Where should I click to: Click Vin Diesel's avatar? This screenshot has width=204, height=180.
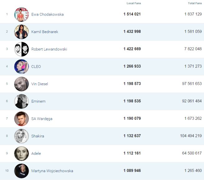21,84
